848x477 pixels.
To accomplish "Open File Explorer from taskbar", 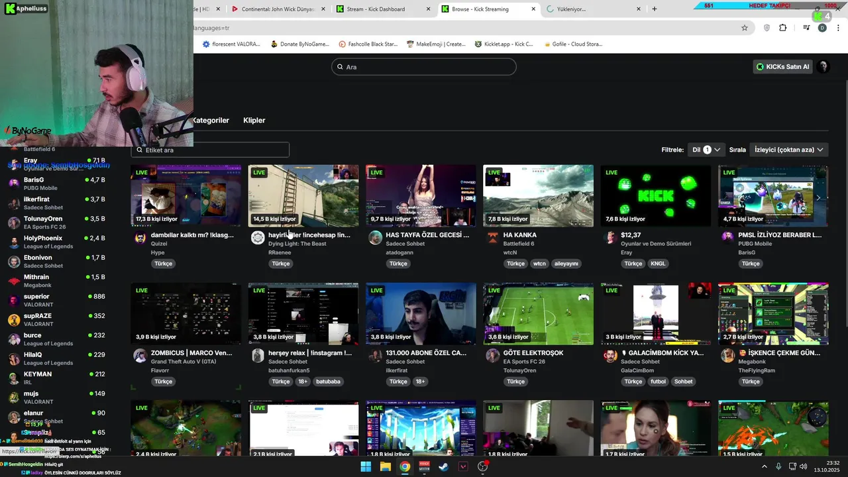I will point(386,466).
